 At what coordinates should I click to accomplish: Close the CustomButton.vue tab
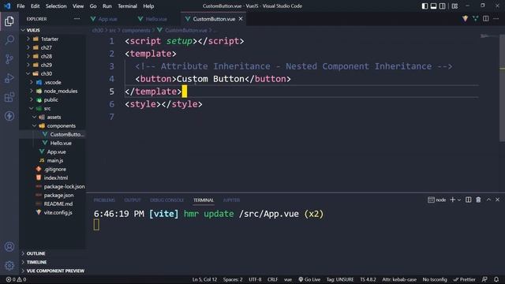click(241, 19)
